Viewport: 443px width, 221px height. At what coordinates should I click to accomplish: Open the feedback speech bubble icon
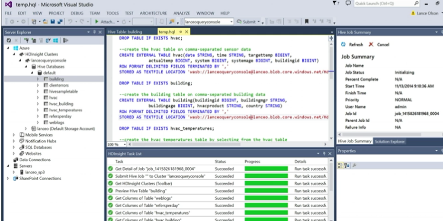coord(348,3)
